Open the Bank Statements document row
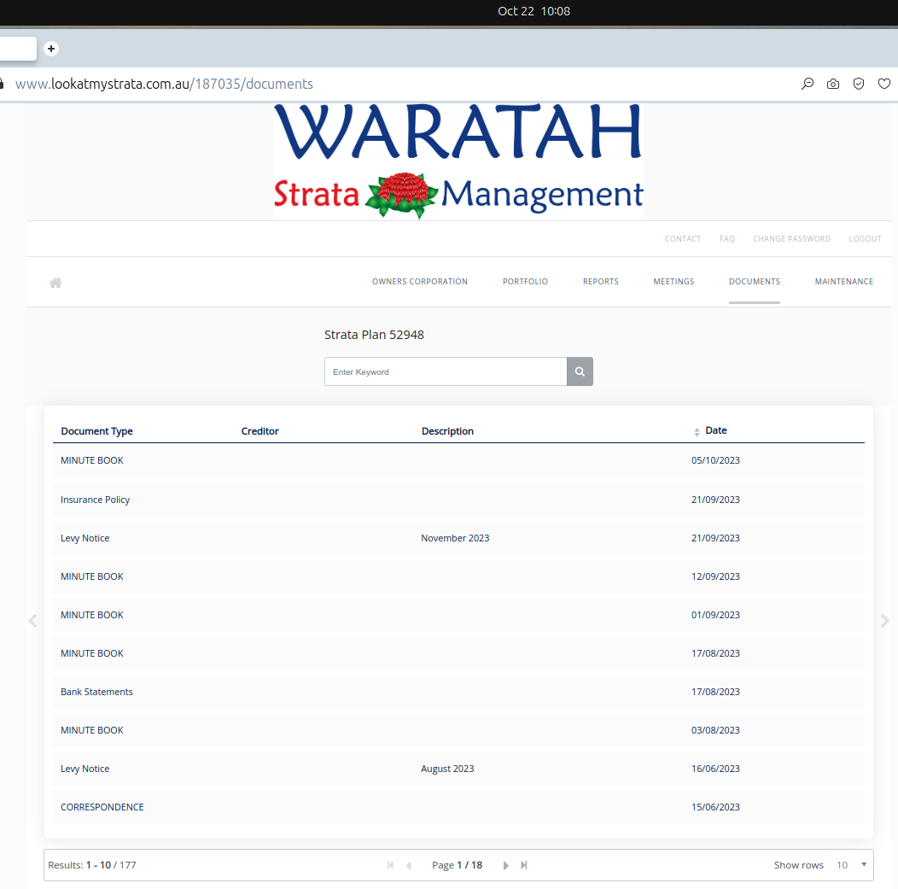 point(458,692)
